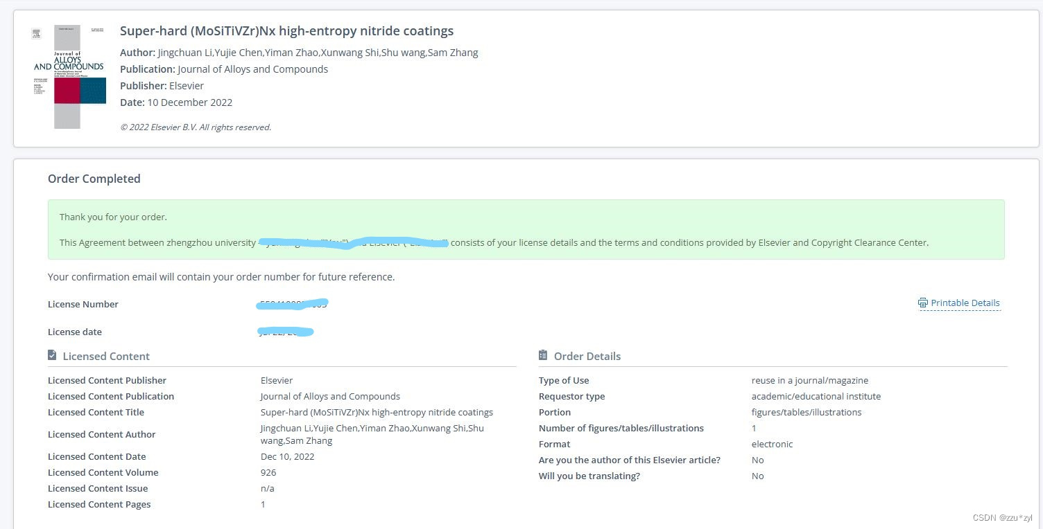The height and width of the screenshot is (529, 1043).
Task: Click the Order Details clipboard icon
Action: 543,355
